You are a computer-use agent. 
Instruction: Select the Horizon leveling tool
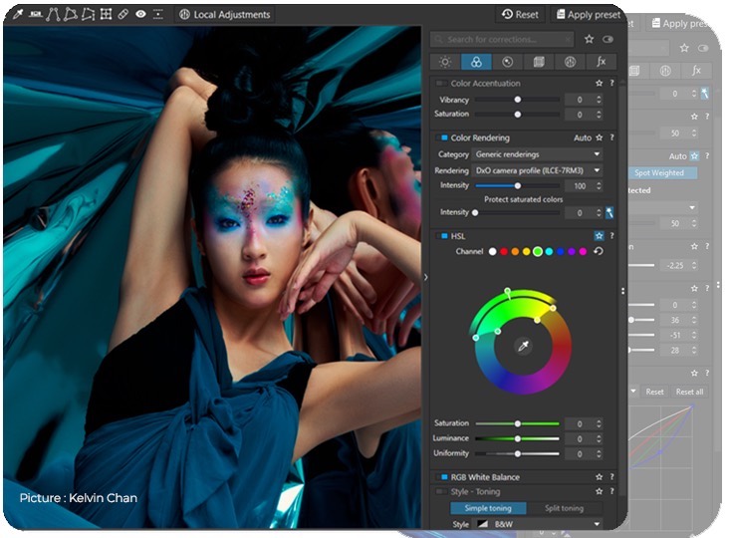36,14
